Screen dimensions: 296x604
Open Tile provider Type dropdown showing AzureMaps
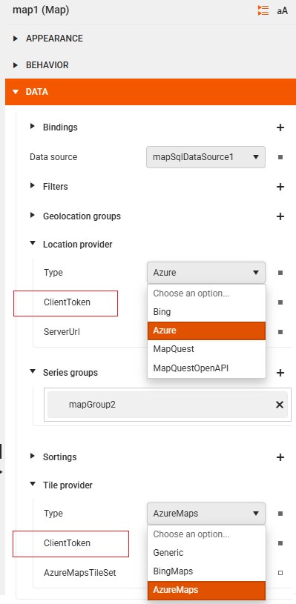(x=205, y=514)
